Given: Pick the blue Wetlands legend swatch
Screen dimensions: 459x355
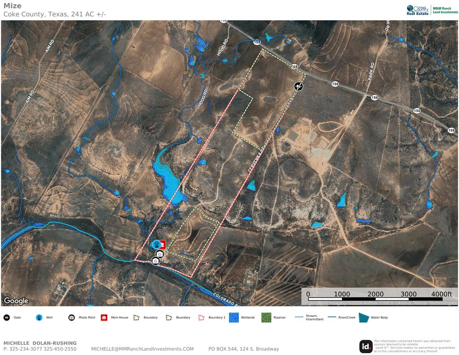Looking at the screenshot, I should click(234, 317).
